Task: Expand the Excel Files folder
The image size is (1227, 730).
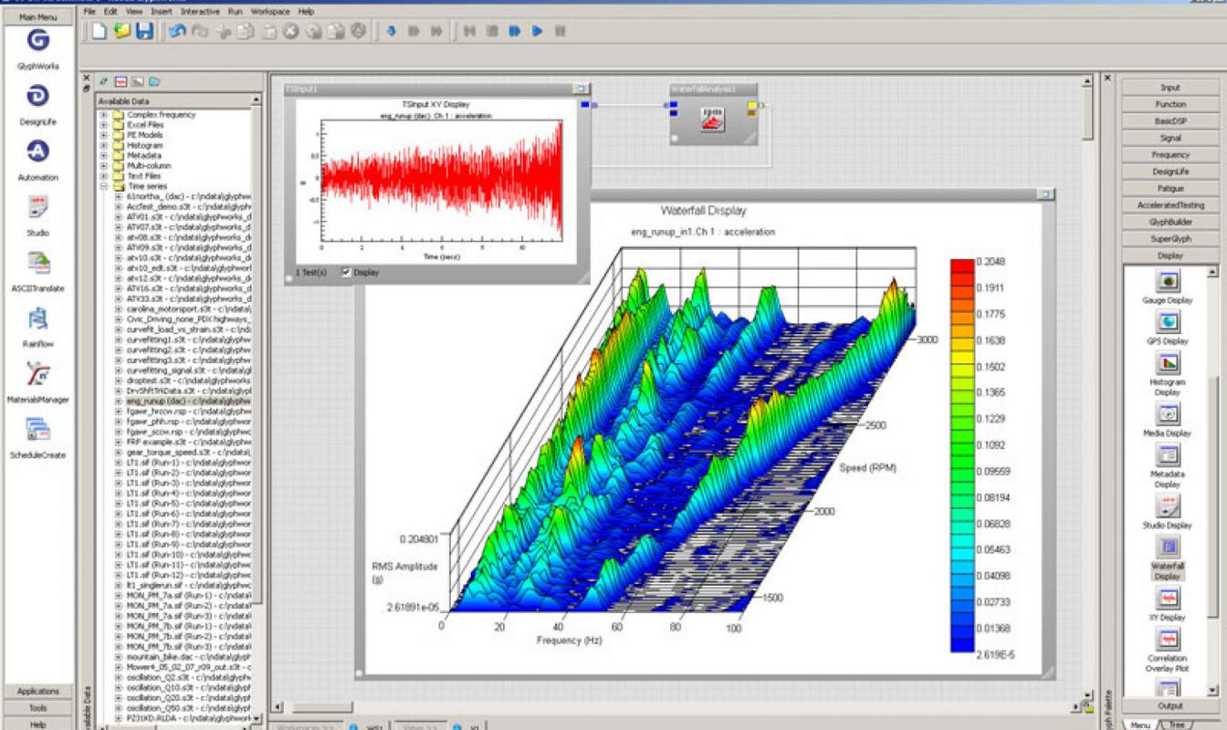Action: click(x=104, y=125)
